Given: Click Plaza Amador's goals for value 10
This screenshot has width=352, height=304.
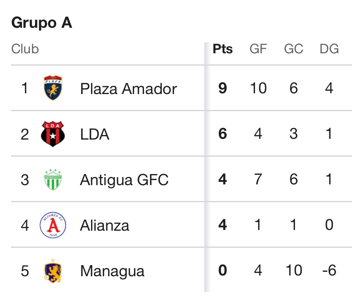Looking at the screenshot, I should (258, 88).
